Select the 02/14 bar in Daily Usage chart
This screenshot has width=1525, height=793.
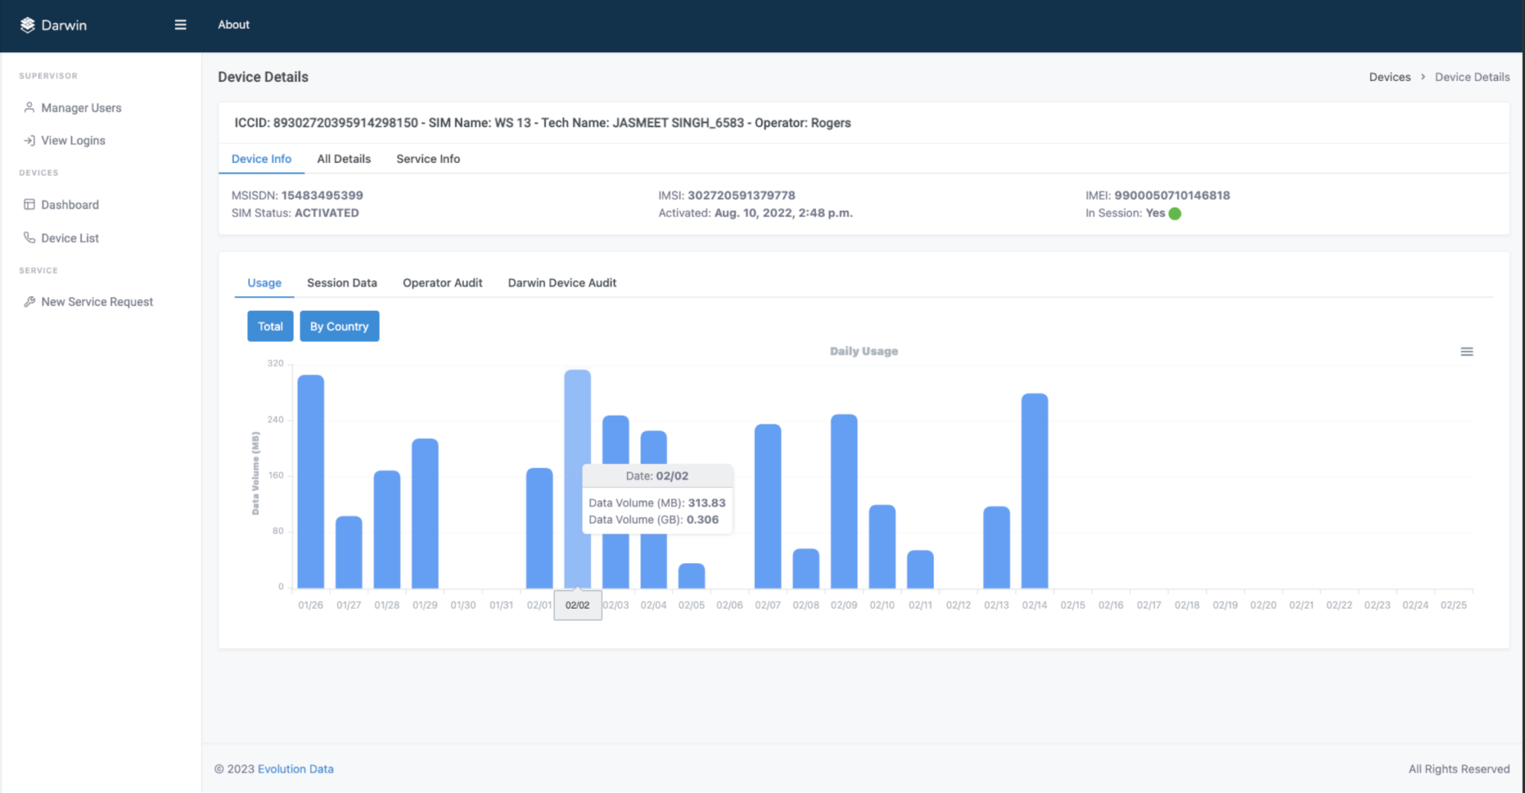pos(1034,491)
